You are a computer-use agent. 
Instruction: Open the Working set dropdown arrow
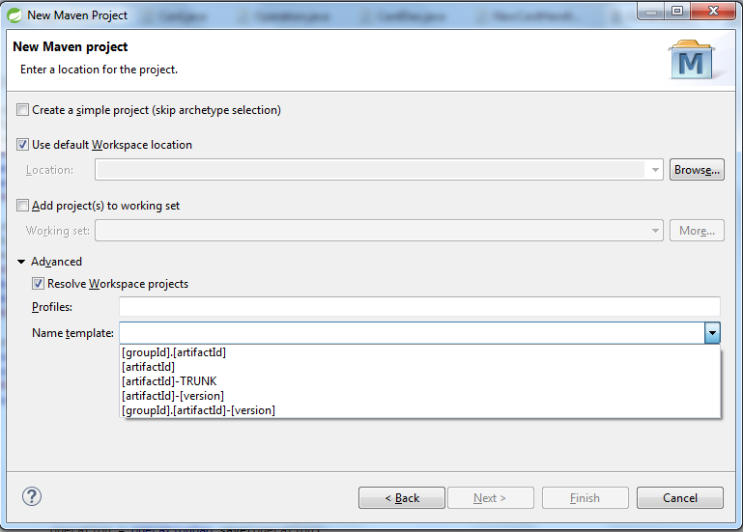pos(655,231)
